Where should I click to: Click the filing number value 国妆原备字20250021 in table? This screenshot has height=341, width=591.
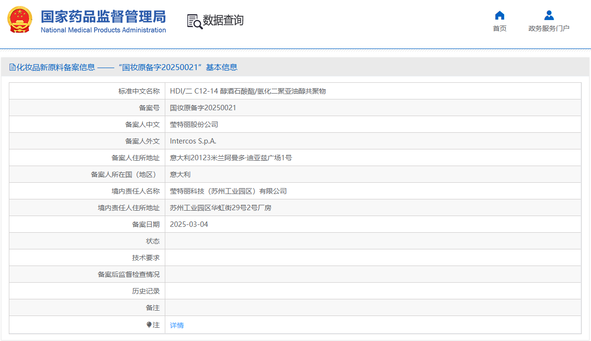(x=203, y=108)
